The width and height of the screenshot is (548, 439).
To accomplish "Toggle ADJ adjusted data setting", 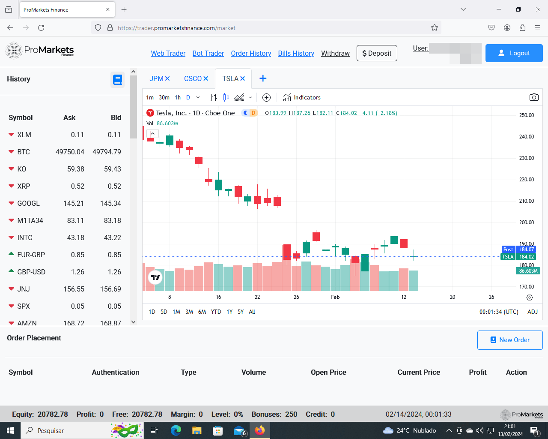I will click(533, 312).
